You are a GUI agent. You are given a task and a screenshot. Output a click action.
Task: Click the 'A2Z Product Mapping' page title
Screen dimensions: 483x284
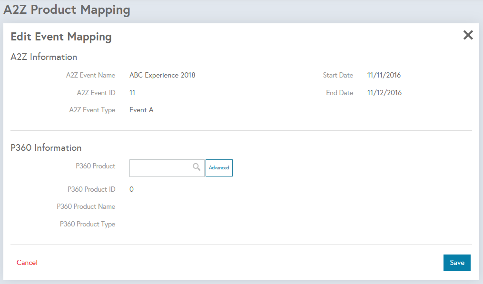pos(67,10)
